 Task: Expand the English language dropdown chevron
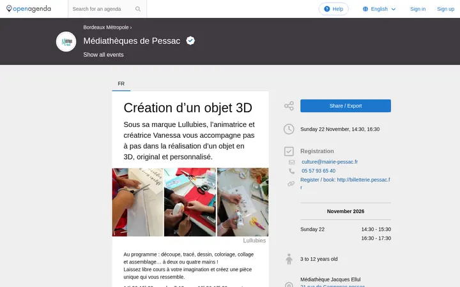(x=394, y=10)
